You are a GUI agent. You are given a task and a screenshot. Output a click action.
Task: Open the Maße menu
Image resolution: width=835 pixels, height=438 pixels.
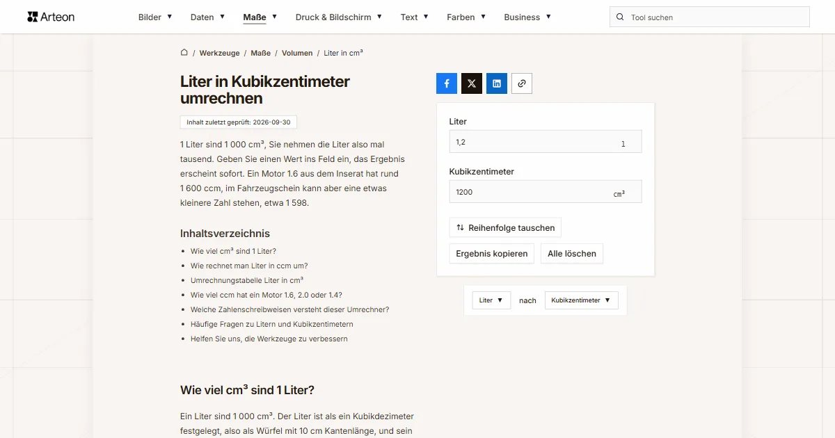260,17
